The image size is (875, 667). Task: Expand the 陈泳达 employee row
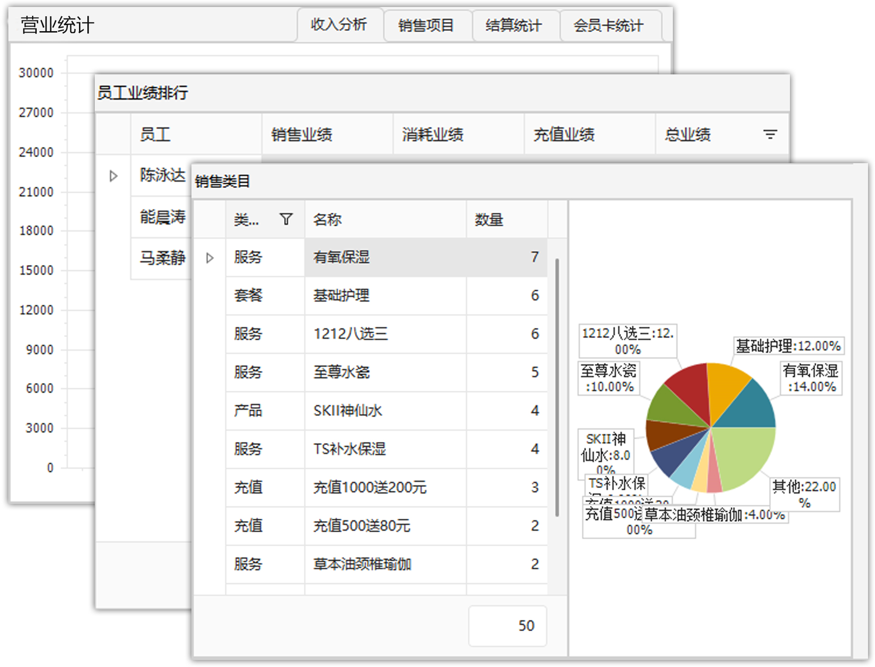[x=113, y=175]
